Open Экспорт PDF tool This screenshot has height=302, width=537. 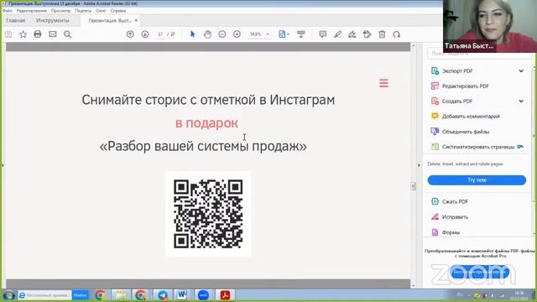457,70
